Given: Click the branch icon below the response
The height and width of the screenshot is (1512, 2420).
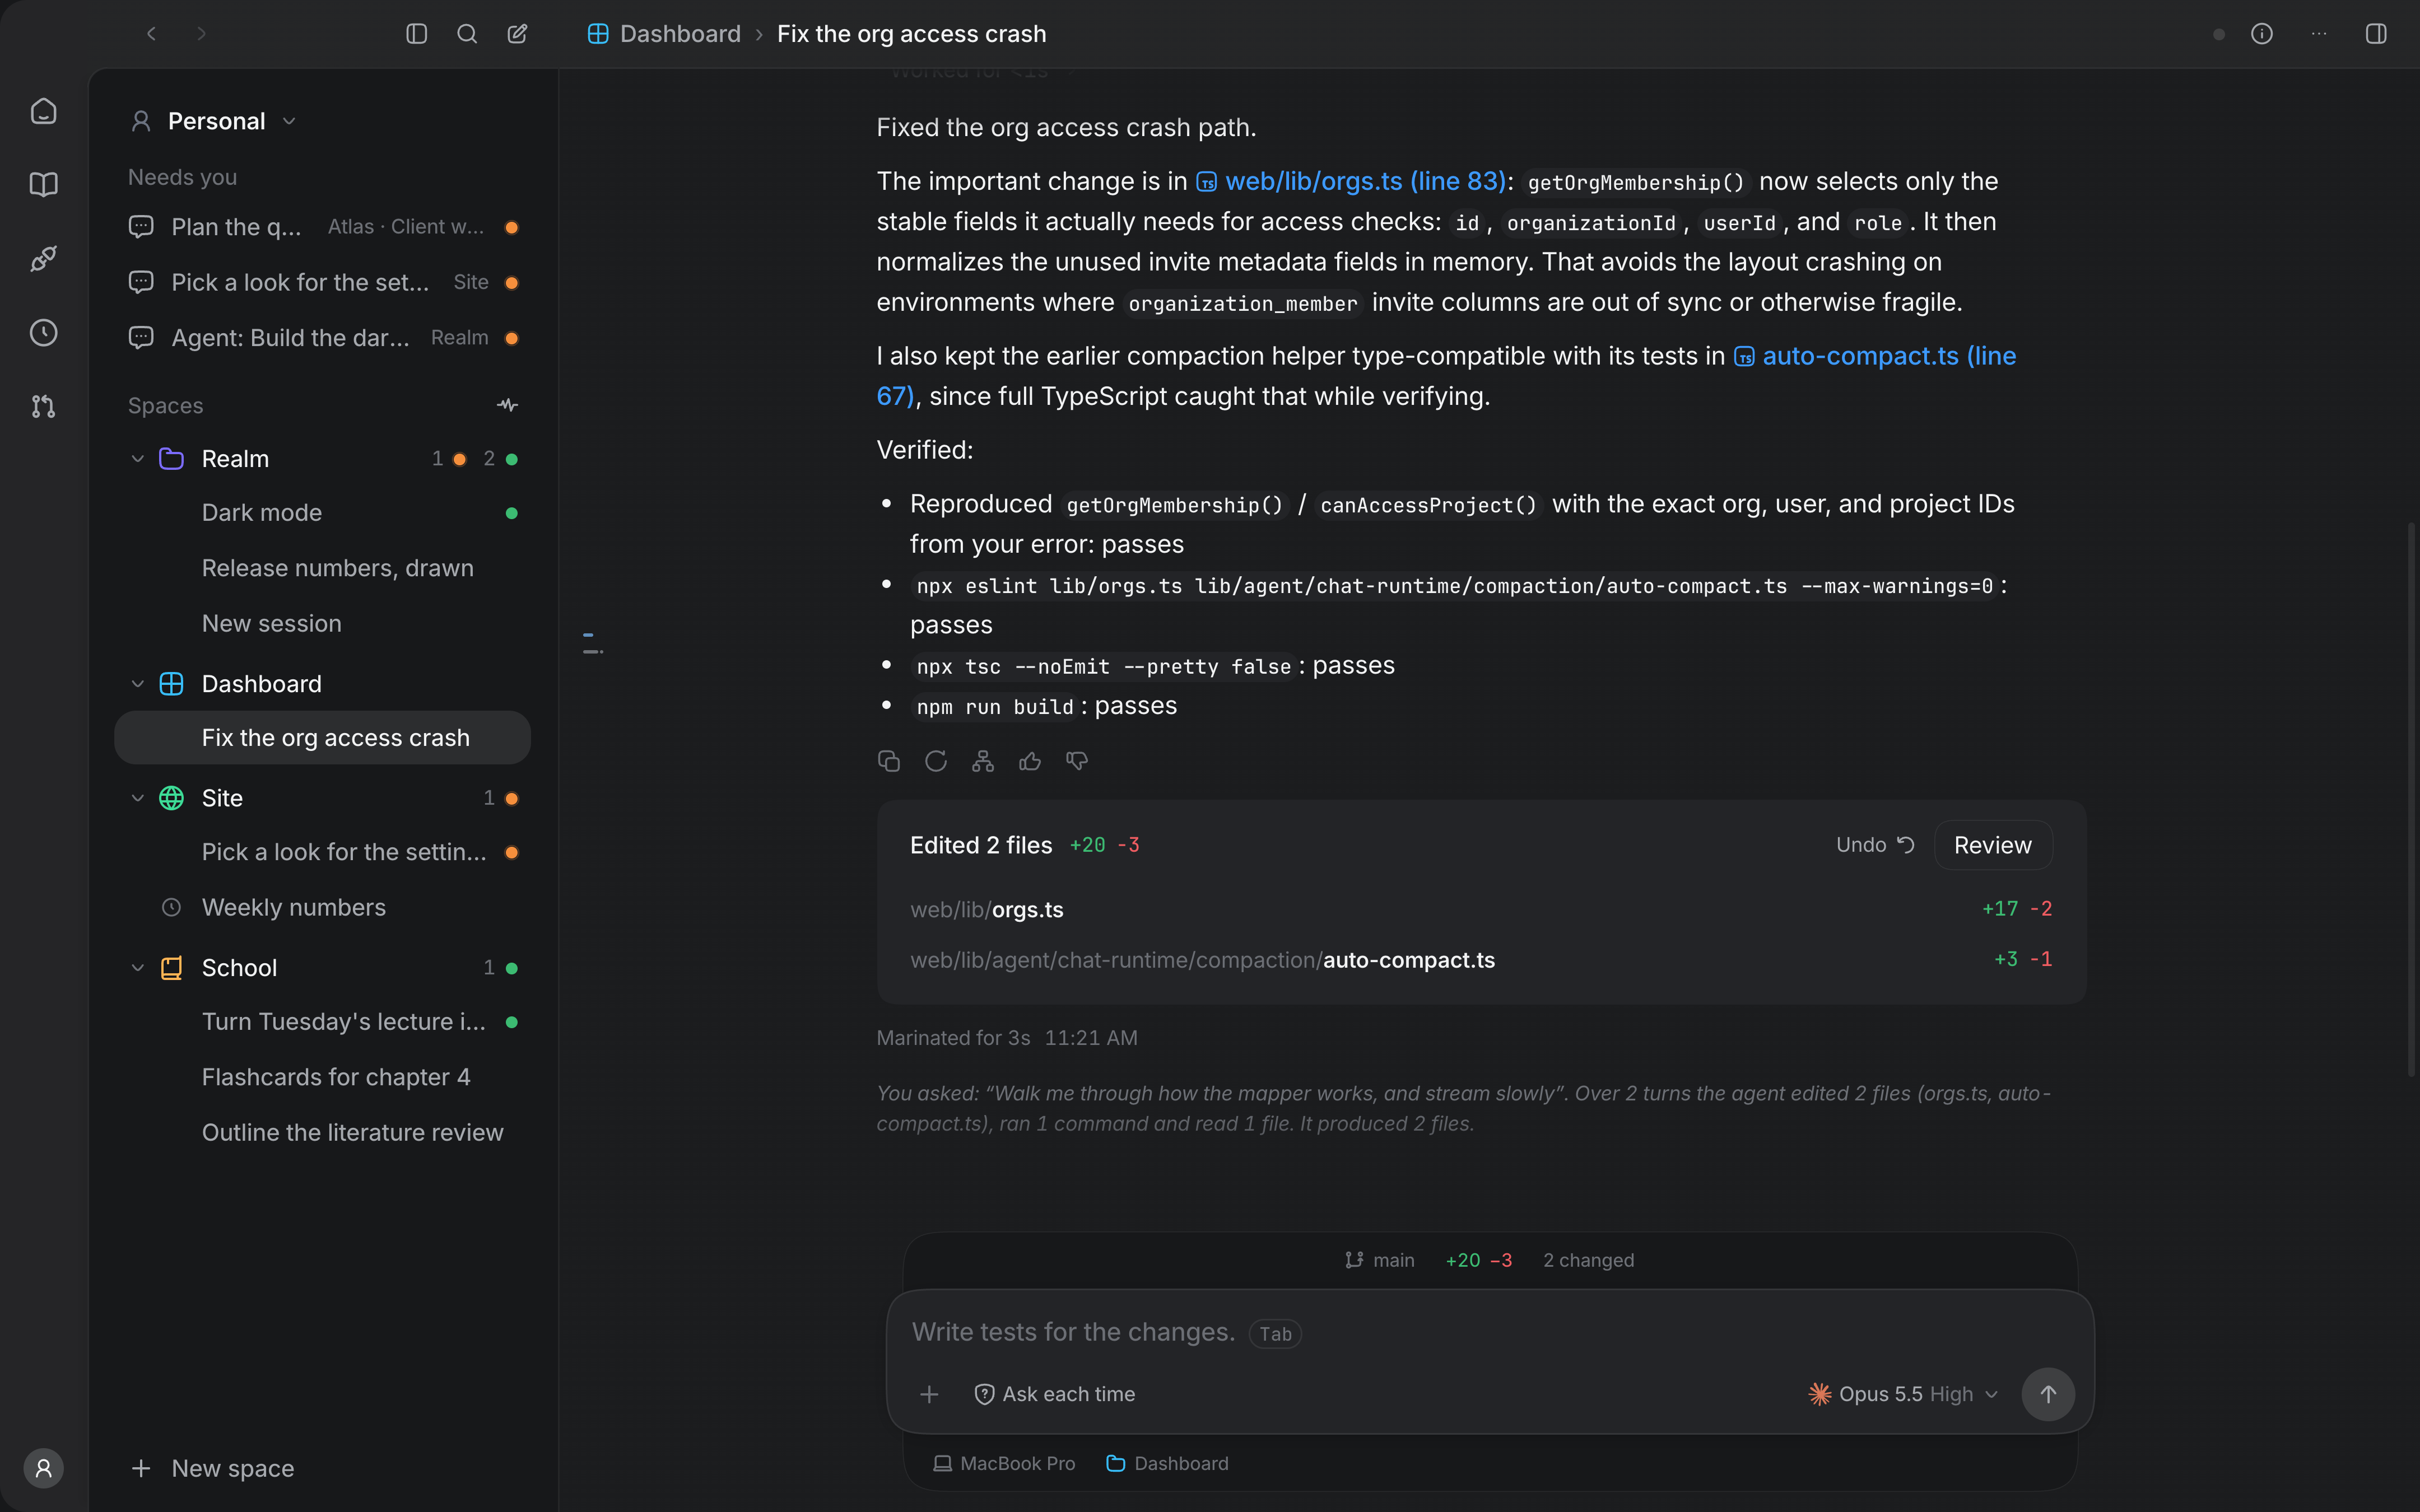Looking at the screenshot, I should pos(983,761).
